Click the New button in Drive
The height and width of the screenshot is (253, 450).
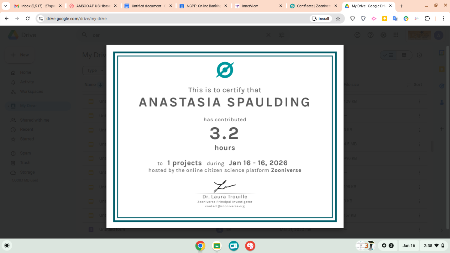(x=20, y=55)
